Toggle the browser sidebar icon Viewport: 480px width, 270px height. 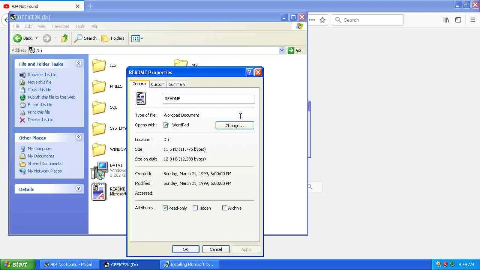458,20
